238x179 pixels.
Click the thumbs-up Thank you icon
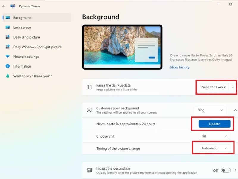tap(7, 76)
